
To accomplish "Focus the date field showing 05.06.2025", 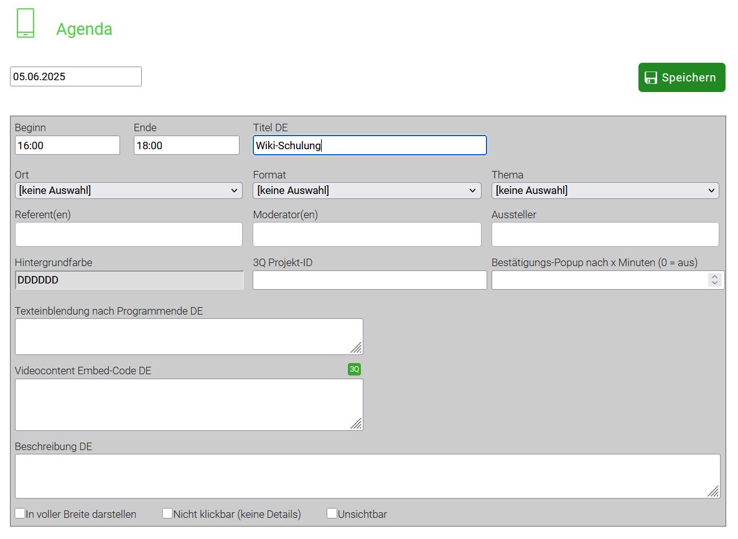I will pos(76,76).
